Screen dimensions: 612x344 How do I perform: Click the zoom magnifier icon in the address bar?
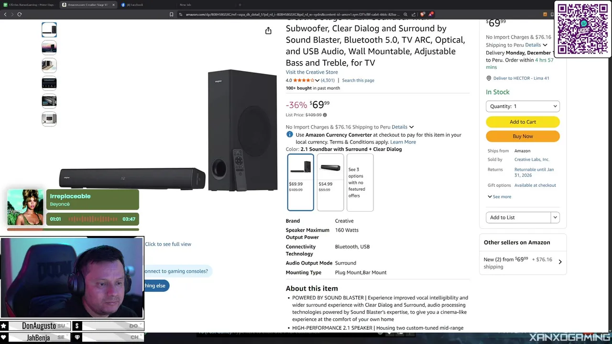tap(405, 14)
